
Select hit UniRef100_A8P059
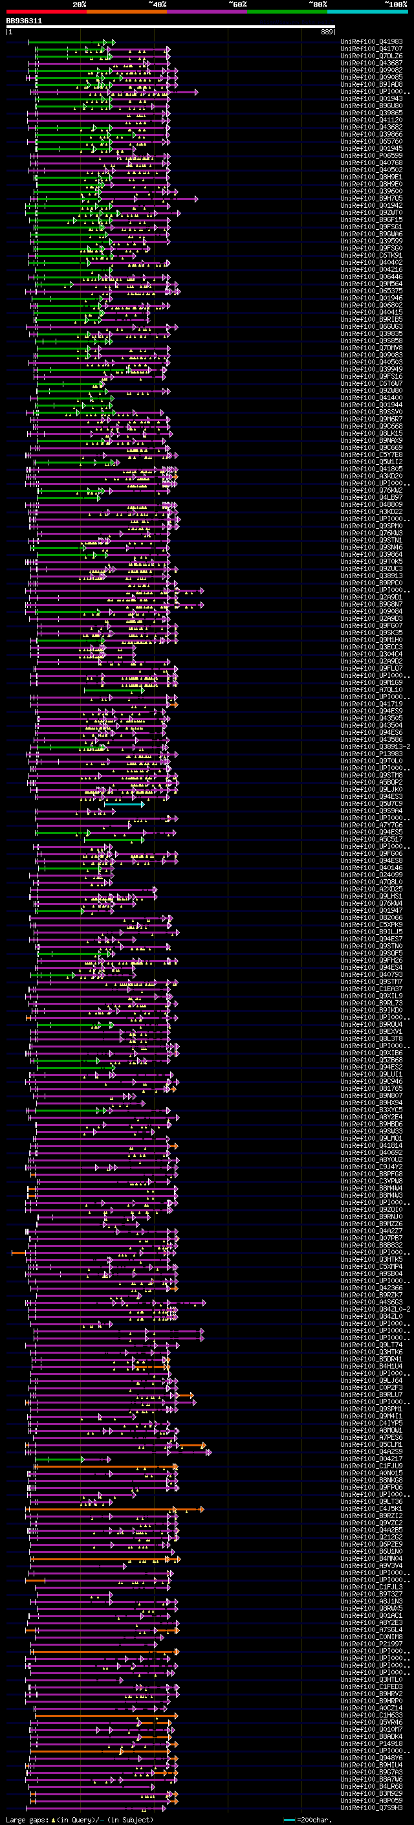371,1800
